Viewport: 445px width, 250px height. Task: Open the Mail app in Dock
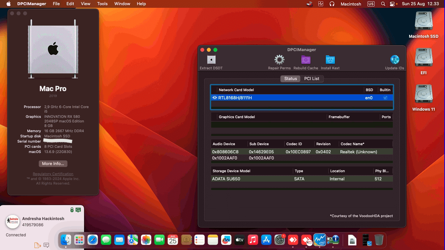119,240
